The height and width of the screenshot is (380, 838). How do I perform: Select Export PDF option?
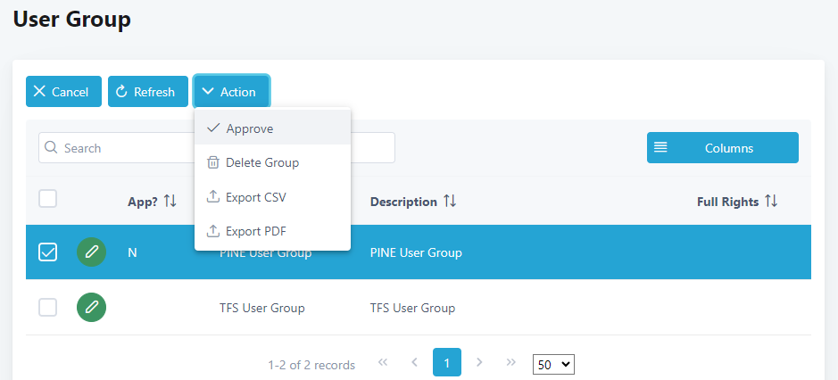pyautogui.click(x=272, y=231)
